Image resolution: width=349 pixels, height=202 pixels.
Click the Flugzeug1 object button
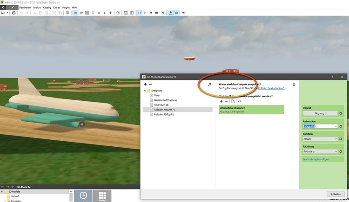point(320,113)
